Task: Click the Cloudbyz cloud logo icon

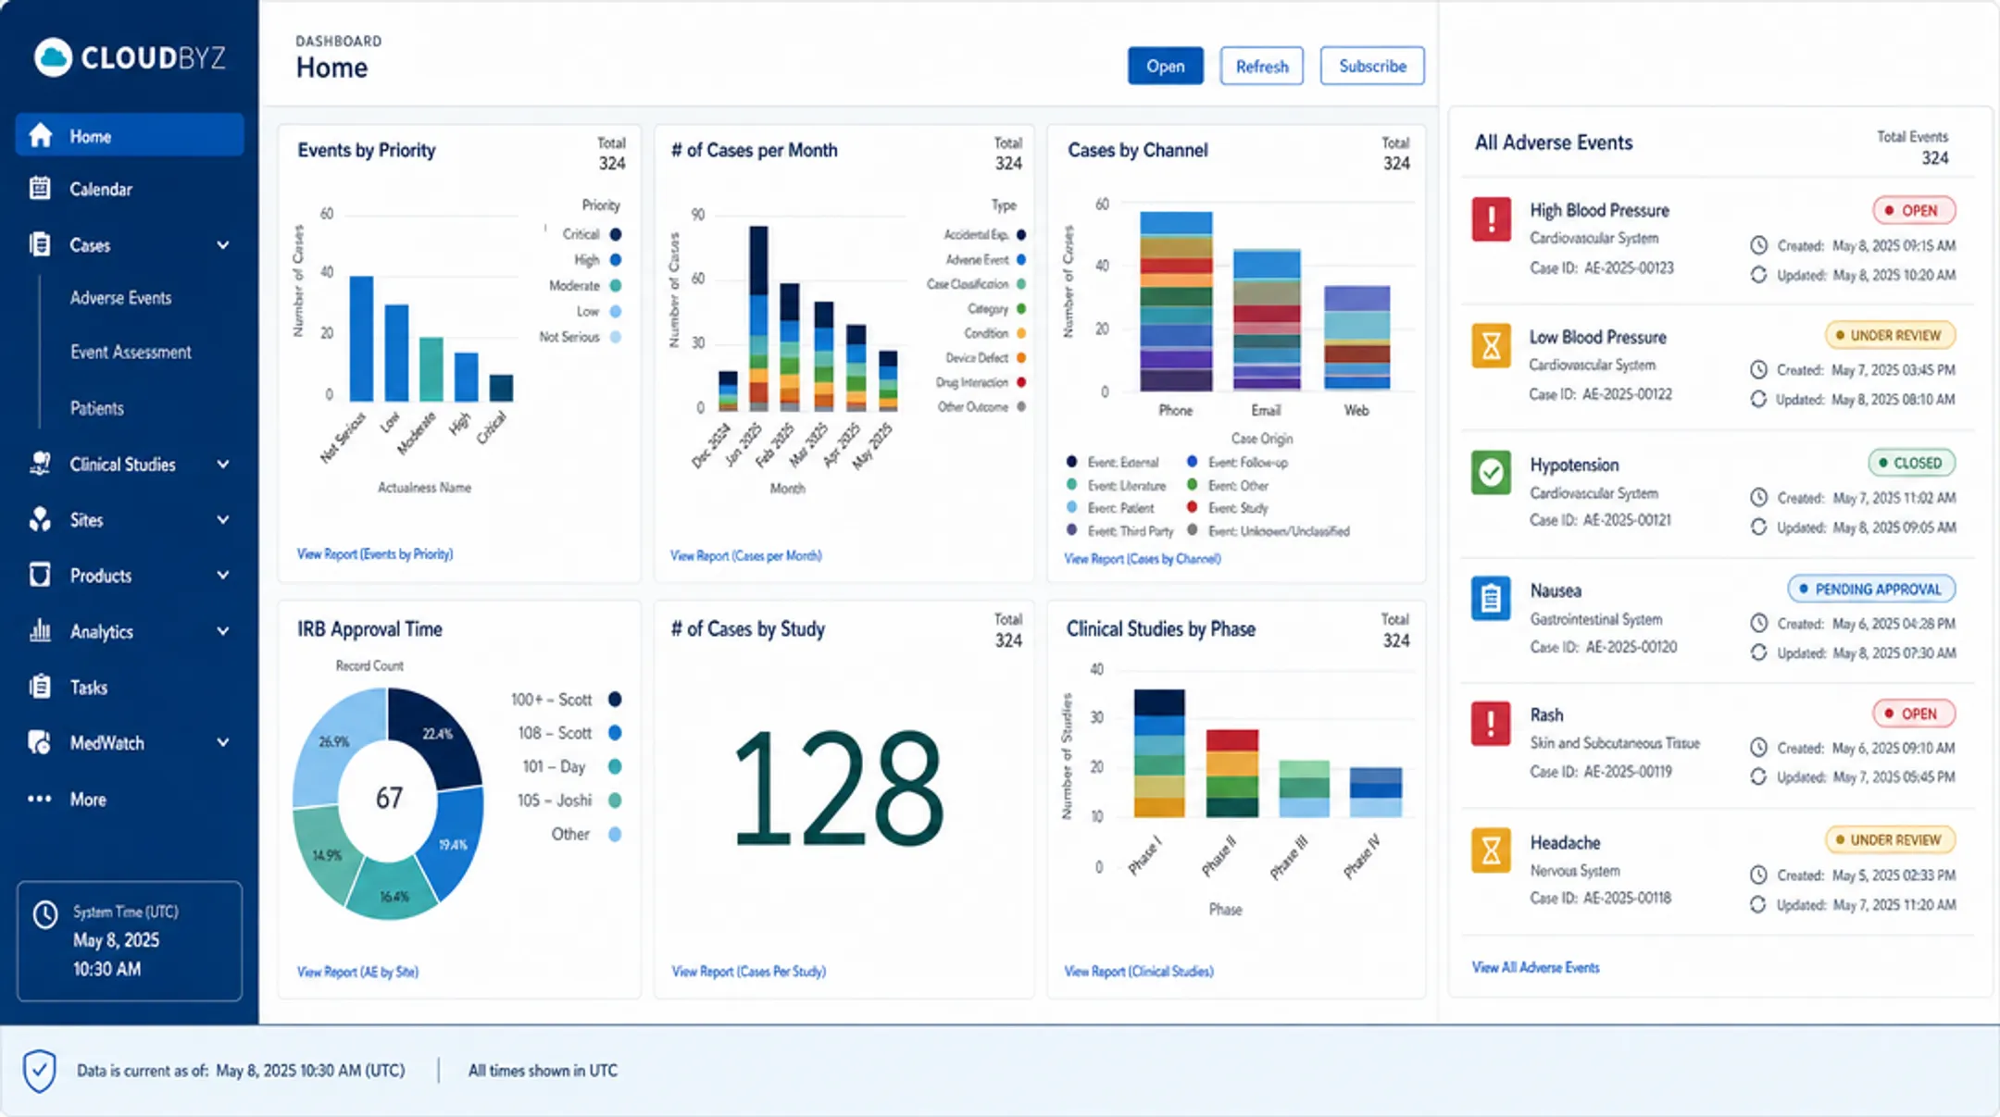Action: [53, 57]
